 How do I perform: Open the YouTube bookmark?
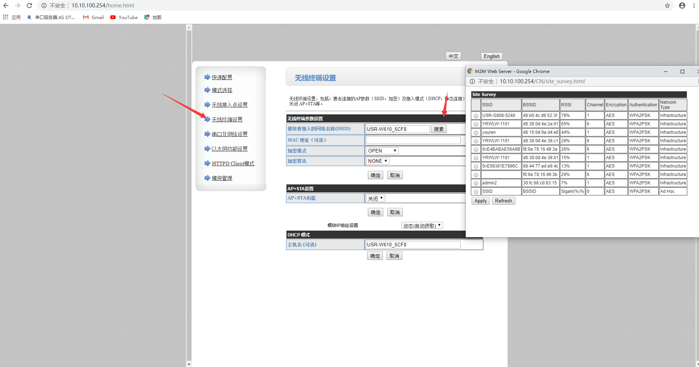[x=124, y=17]
